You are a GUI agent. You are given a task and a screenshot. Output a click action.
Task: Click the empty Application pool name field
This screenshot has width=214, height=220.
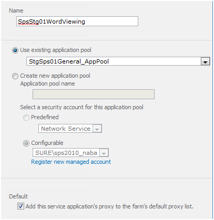pos(94,94)
